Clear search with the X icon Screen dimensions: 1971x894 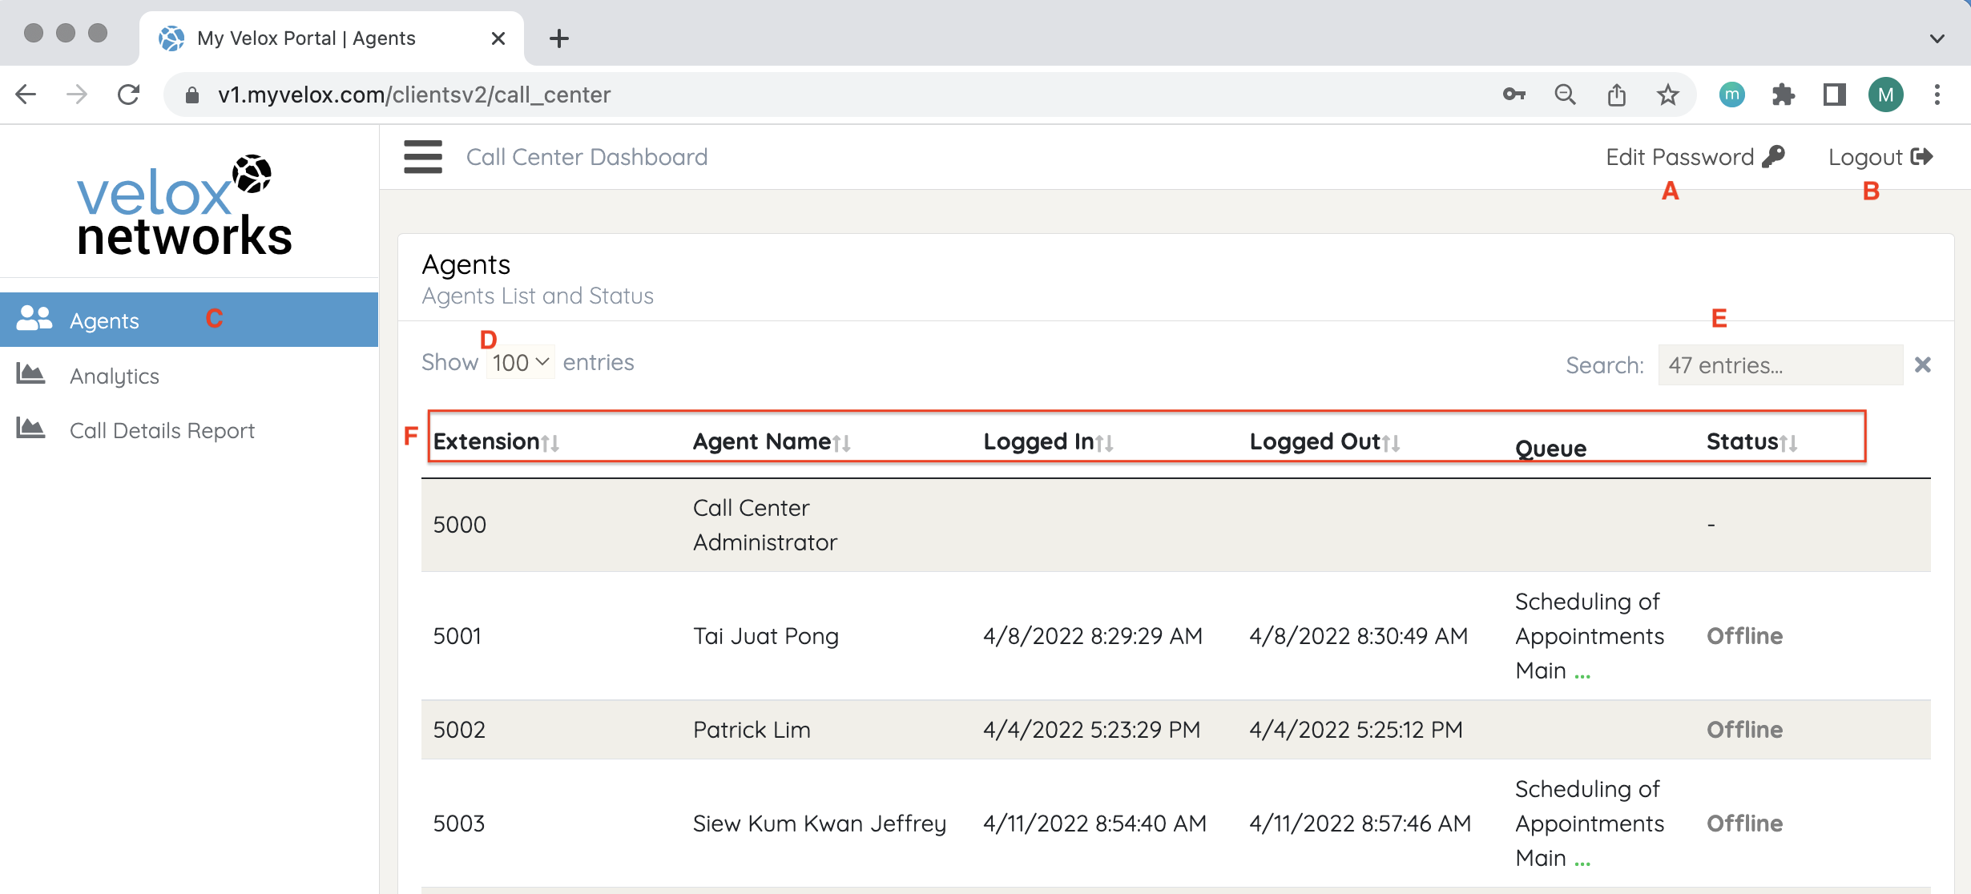click(x=1922, y=365)
